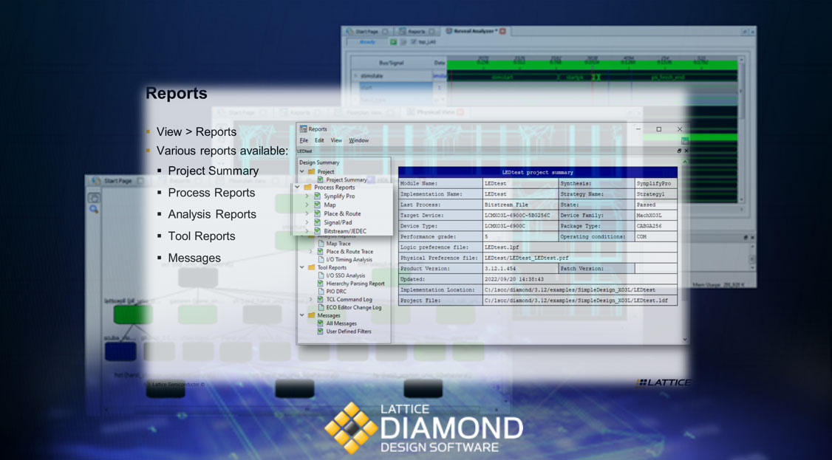Click the LEDtest project summary heading
Screen dimensions: 832x460
537,172
